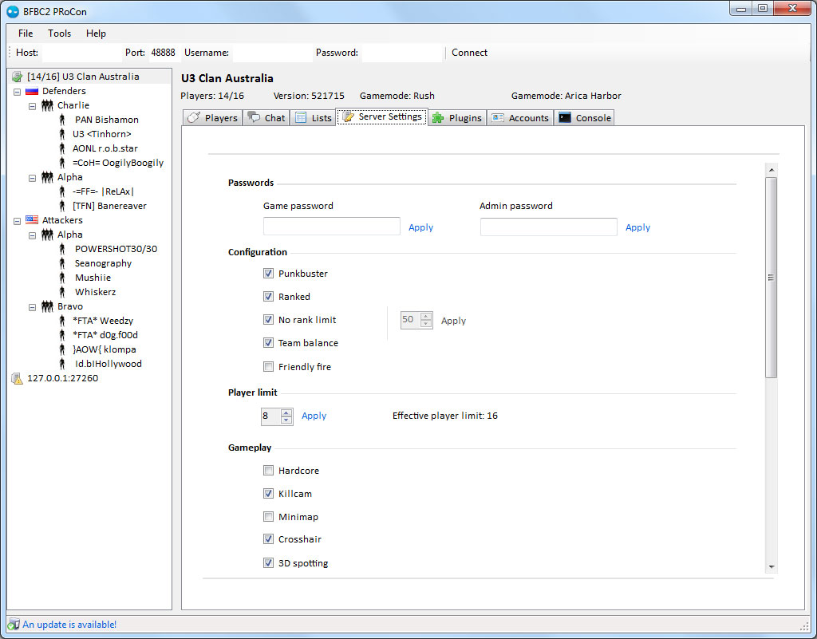Switch to the Players tab
Screen dimensions: 817x639
point(213,118)
